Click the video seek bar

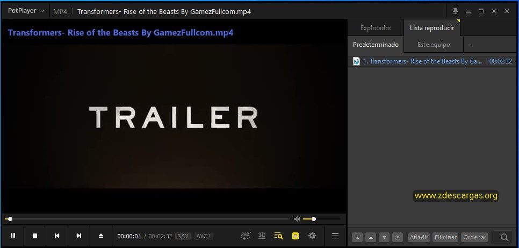pyautogui.click(x=147, y=219)
